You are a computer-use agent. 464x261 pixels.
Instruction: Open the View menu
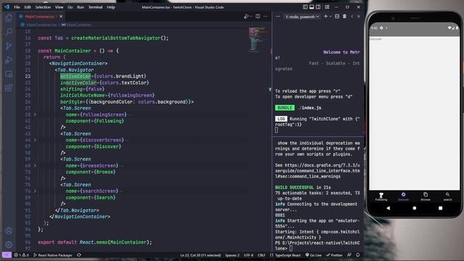[59, 7]
